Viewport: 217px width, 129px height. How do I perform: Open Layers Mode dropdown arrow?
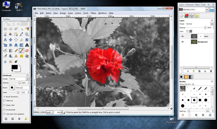[x=212, y=24]
